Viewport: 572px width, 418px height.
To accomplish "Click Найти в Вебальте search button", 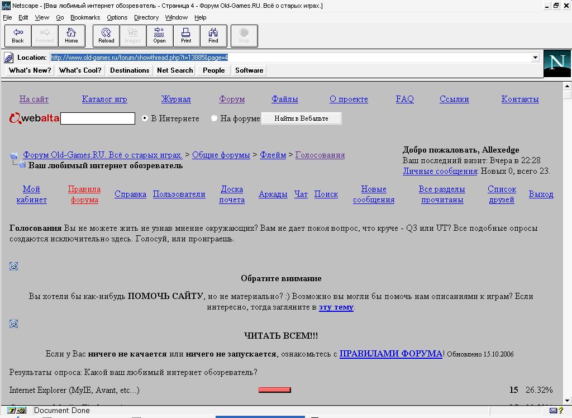I will point(301,118).
